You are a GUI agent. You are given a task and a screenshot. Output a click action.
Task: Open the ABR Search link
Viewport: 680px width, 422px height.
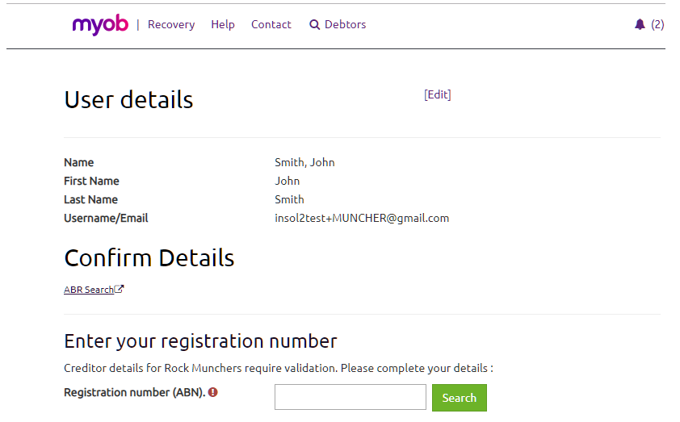point(89,290)
